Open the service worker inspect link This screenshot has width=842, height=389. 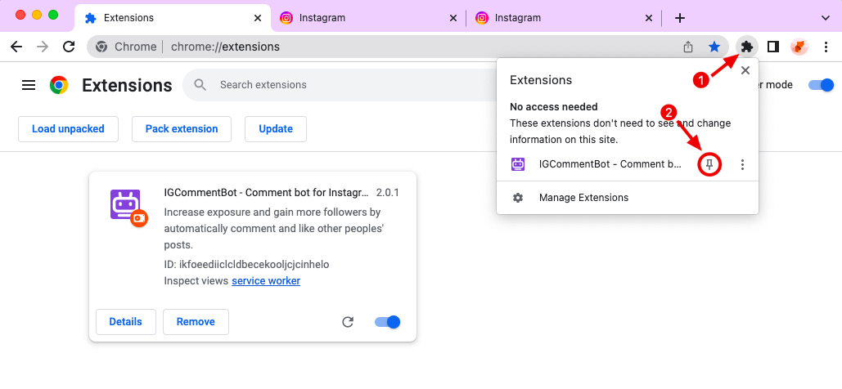point(266,280)
